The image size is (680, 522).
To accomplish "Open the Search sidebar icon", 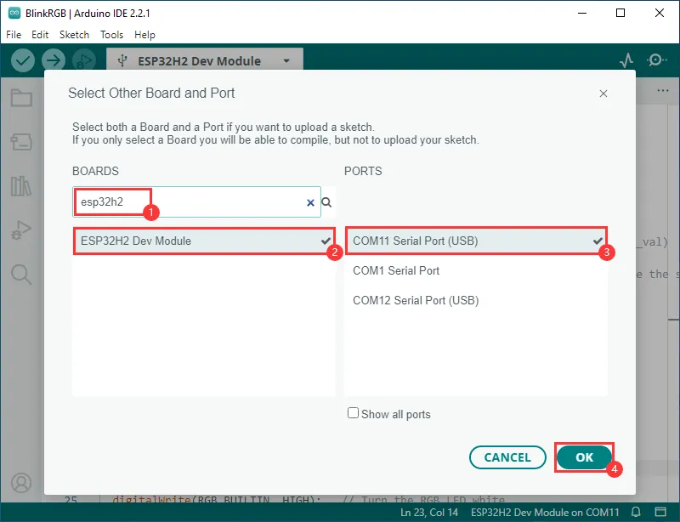I will click(21, 275).
